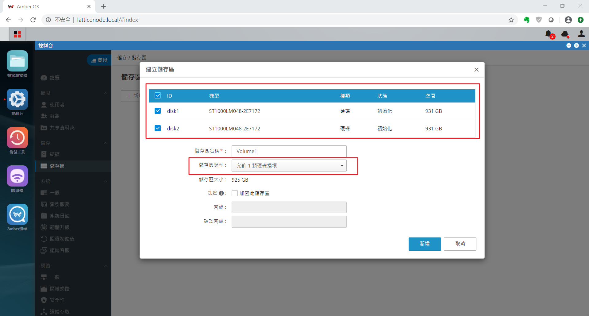
Task: Click the 取消 button
Action: (x=460, y=244)
